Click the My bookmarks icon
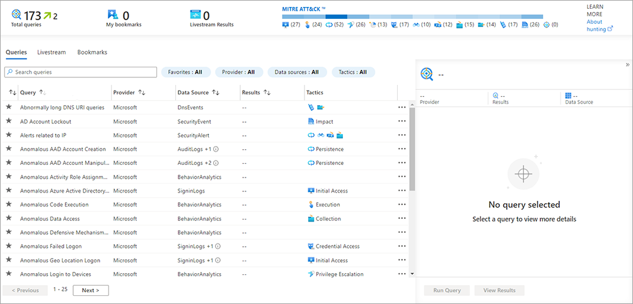Viewport: 633px width, 304px height. pyautogui.click(x=113, y=15)
